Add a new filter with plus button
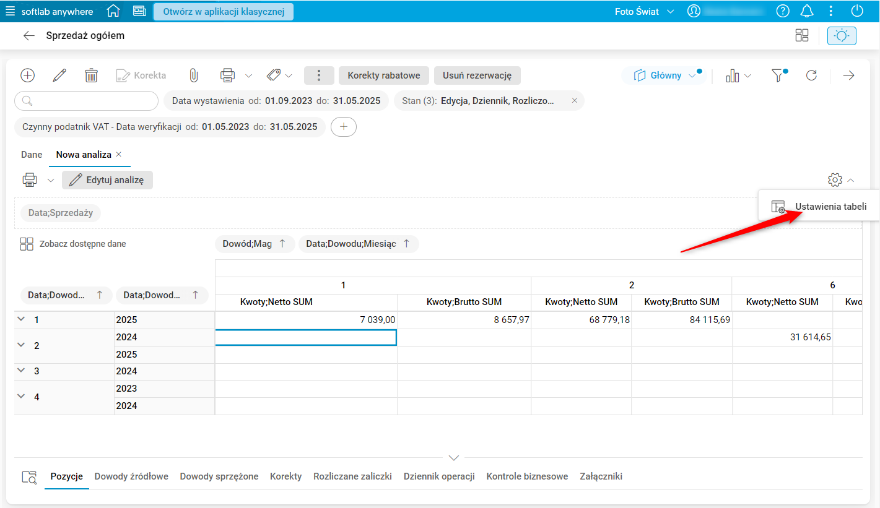The width and height of the screenshot is (880, 508). tap(344, 127)
